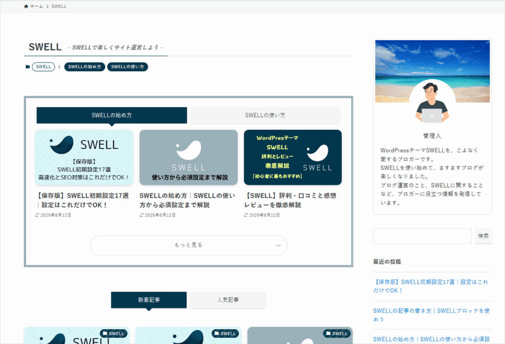Click the もっと見る button

coord(188,245)
